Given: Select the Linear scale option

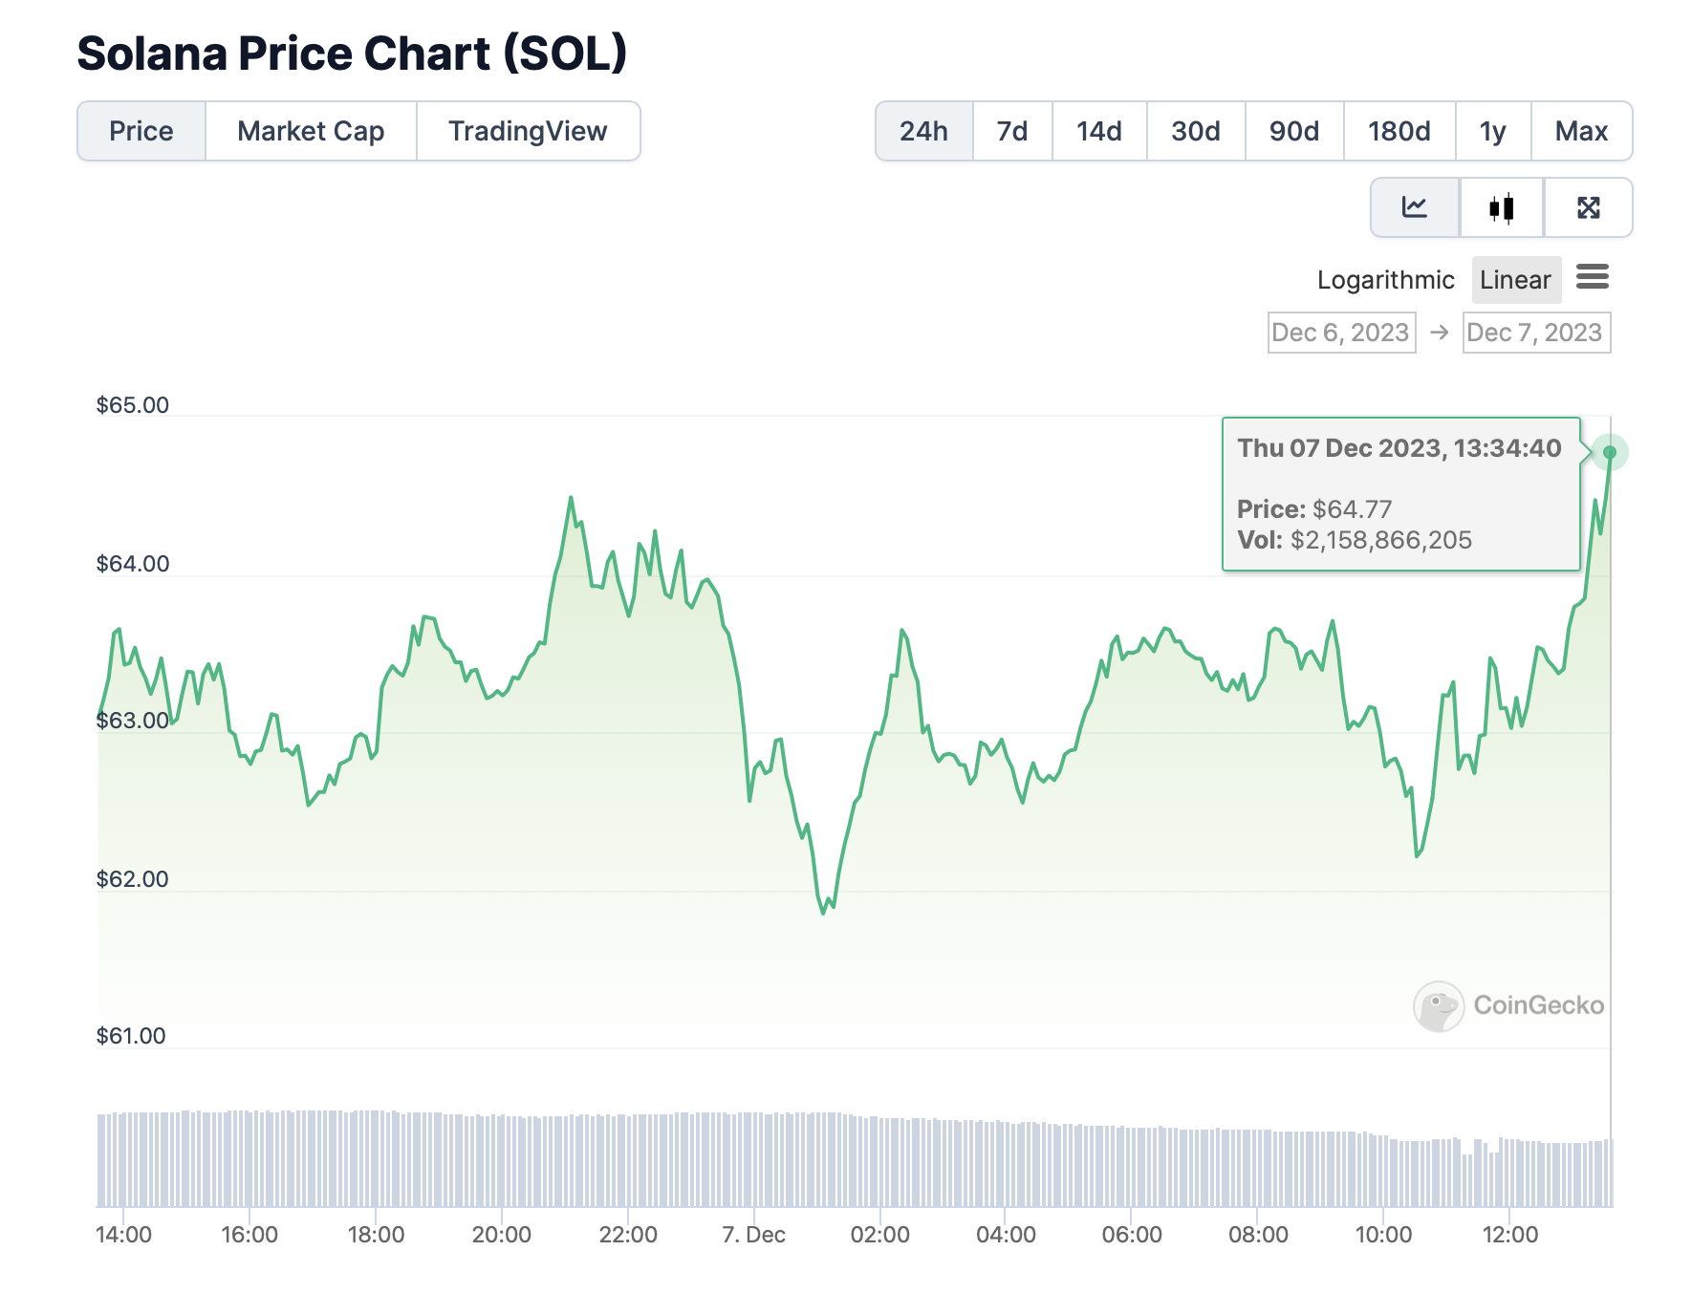Looking at the screenshot, I should point(1515,280).
